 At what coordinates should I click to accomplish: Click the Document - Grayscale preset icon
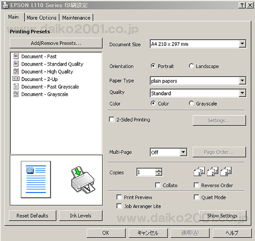[x=16, y=94]
